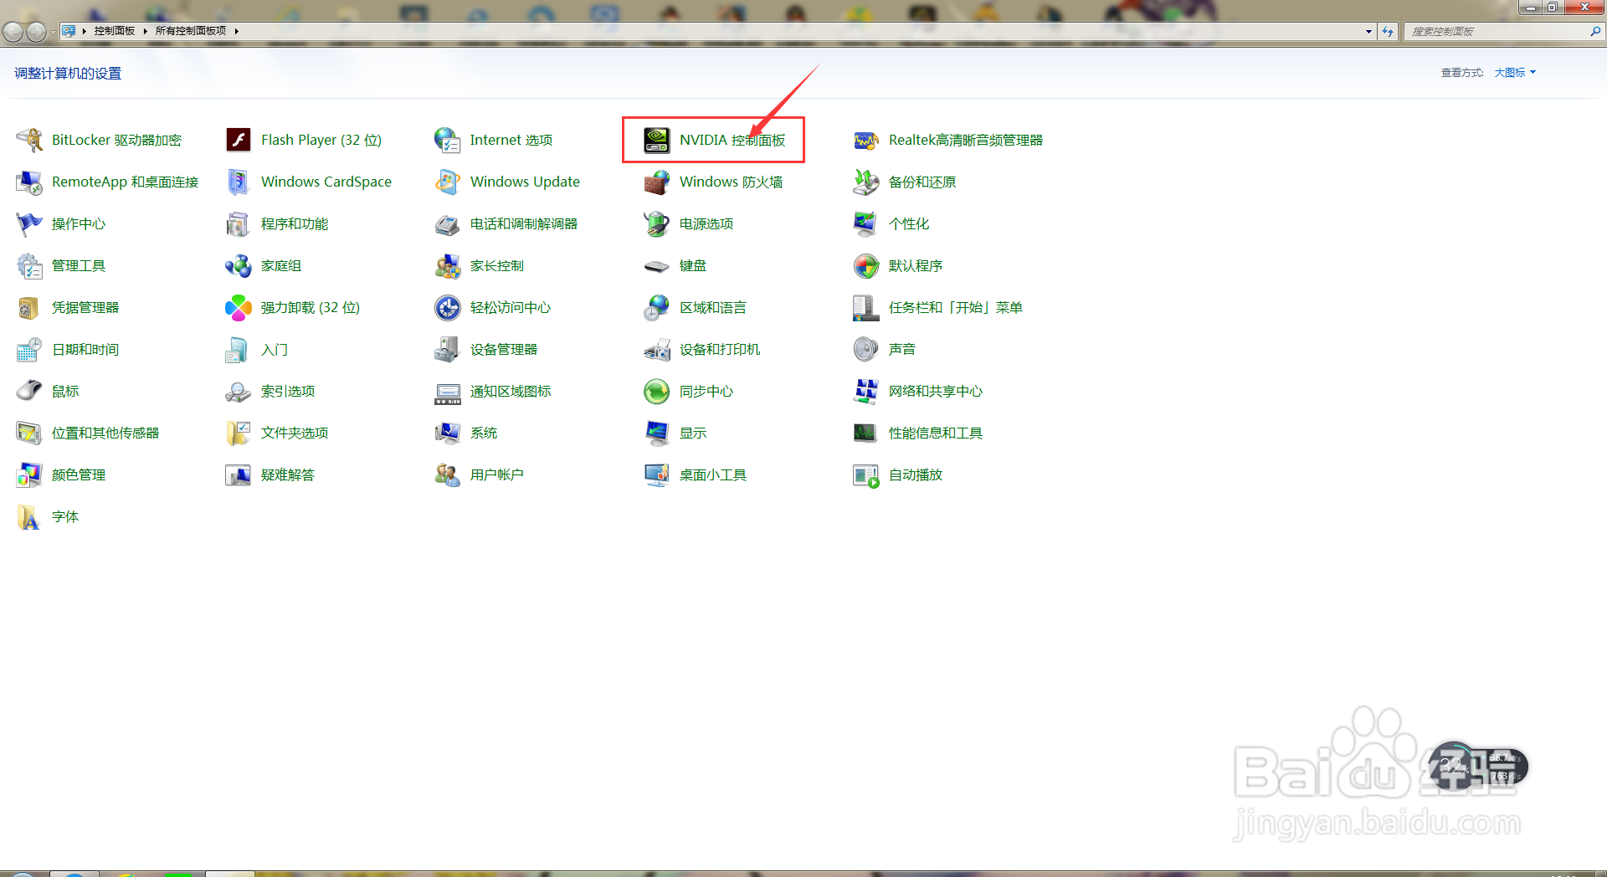Open the 强力卸载 (32 位) icon
The image size is (1607, 877).
239,307
